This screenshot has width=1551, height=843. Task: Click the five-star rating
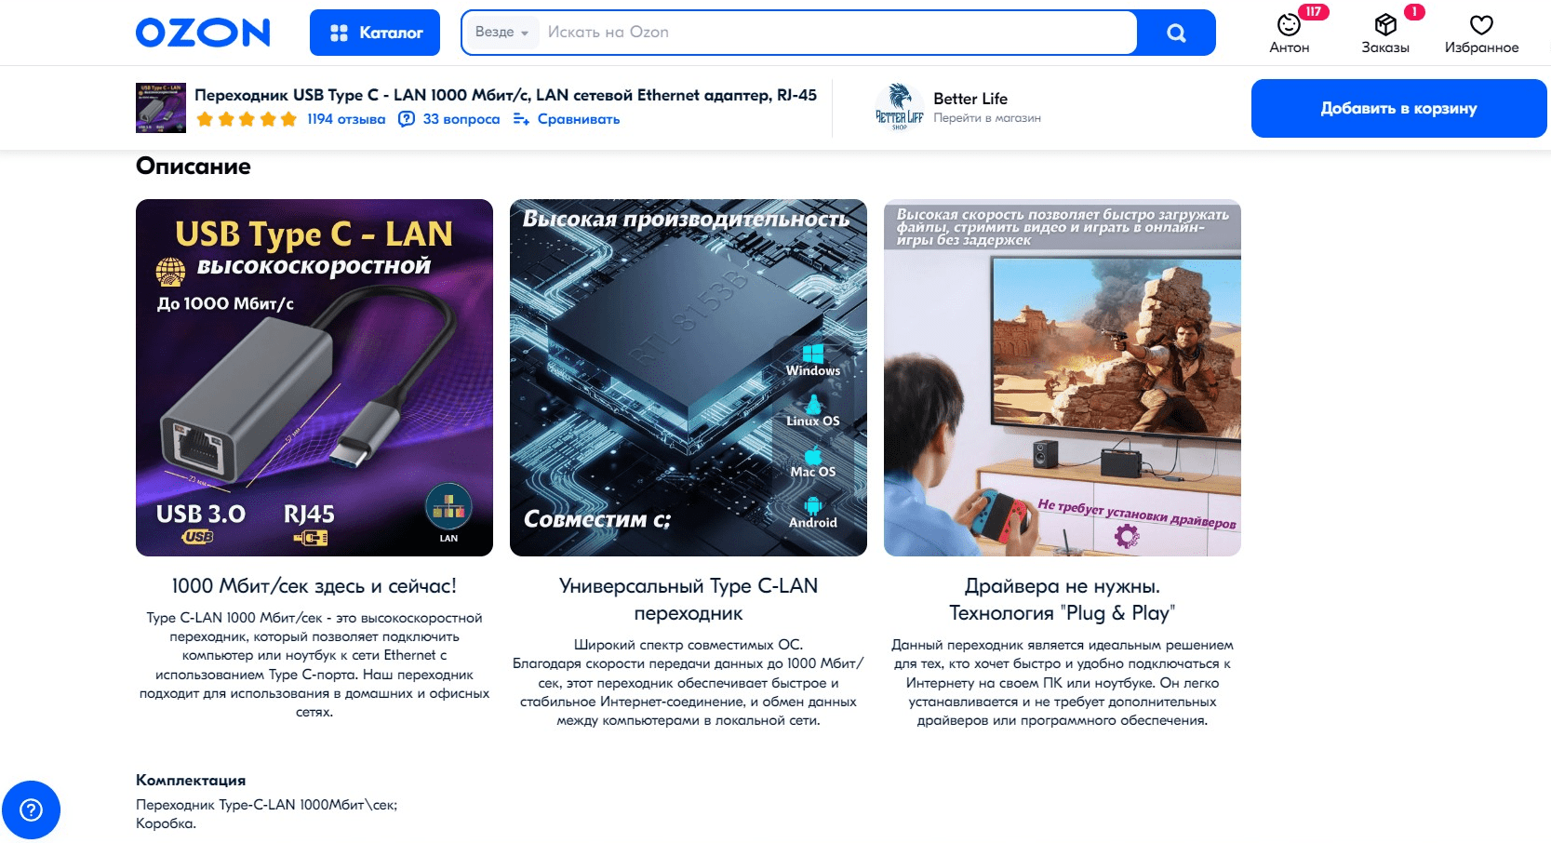[247, 119]
